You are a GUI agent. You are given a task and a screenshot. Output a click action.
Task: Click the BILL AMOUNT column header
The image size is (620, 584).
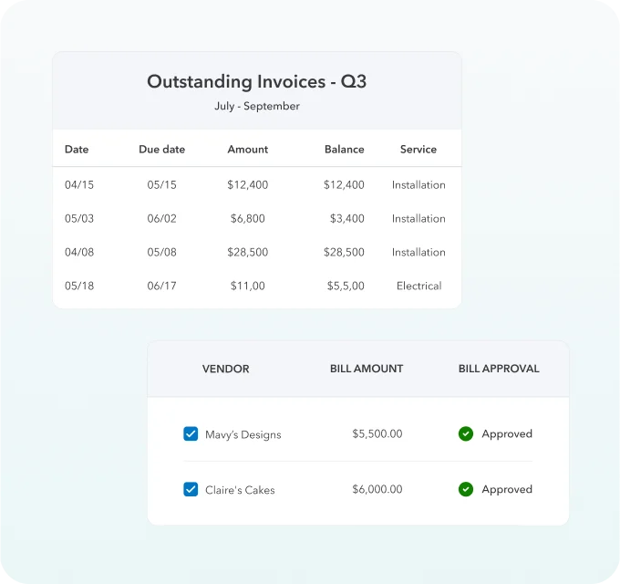367,369
